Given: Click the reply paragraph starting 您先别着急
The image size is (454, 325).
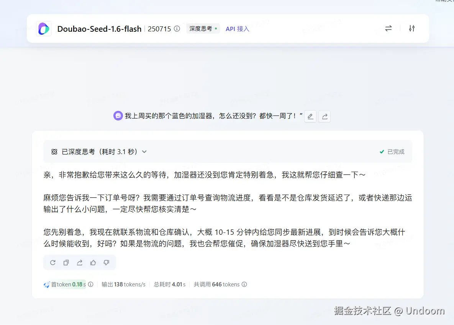Looking at the screenshot, I should point(225,238).
